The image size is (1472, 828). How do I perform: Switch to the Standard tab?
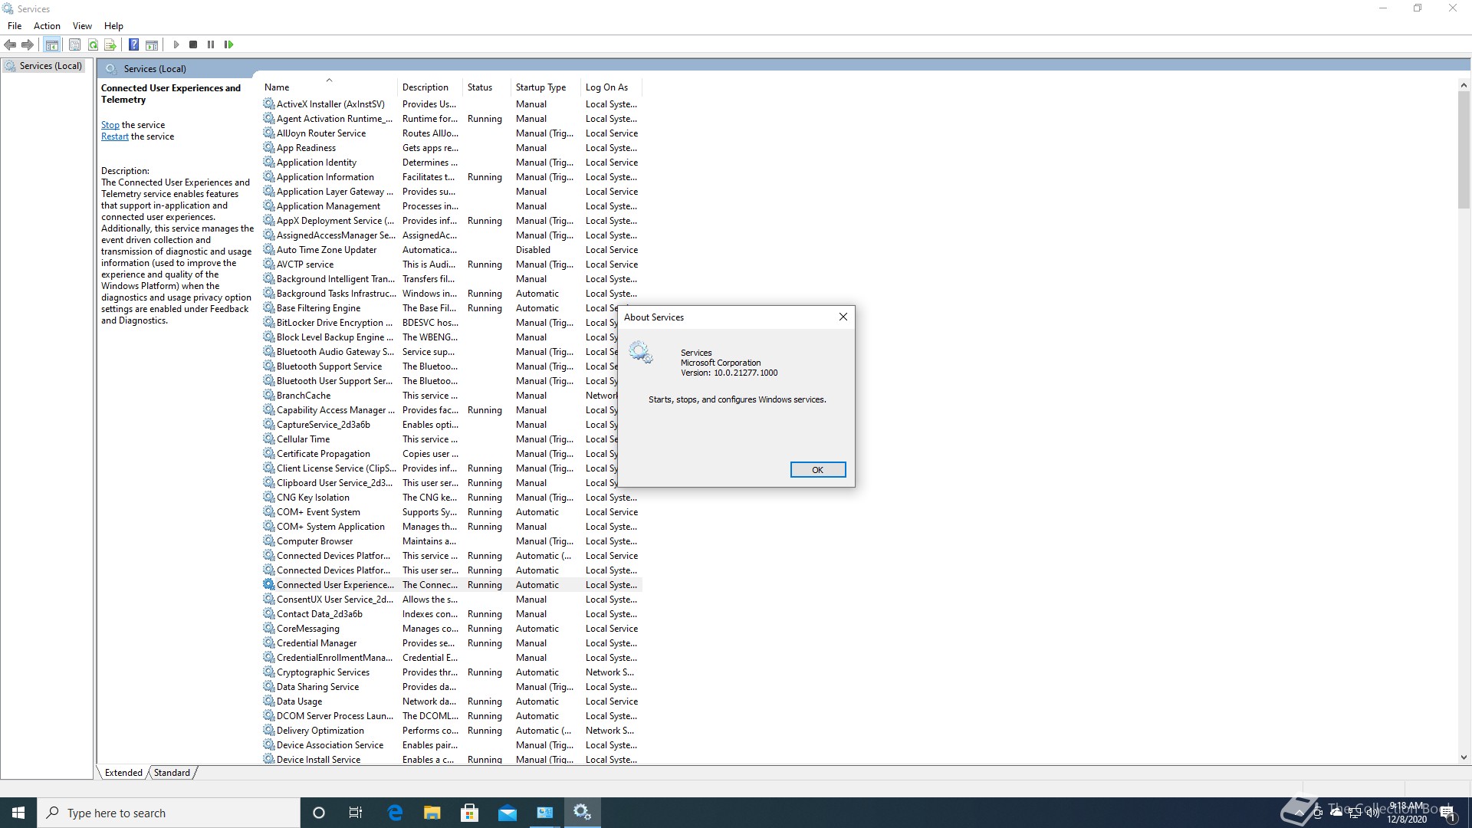(x=172, y=773)
